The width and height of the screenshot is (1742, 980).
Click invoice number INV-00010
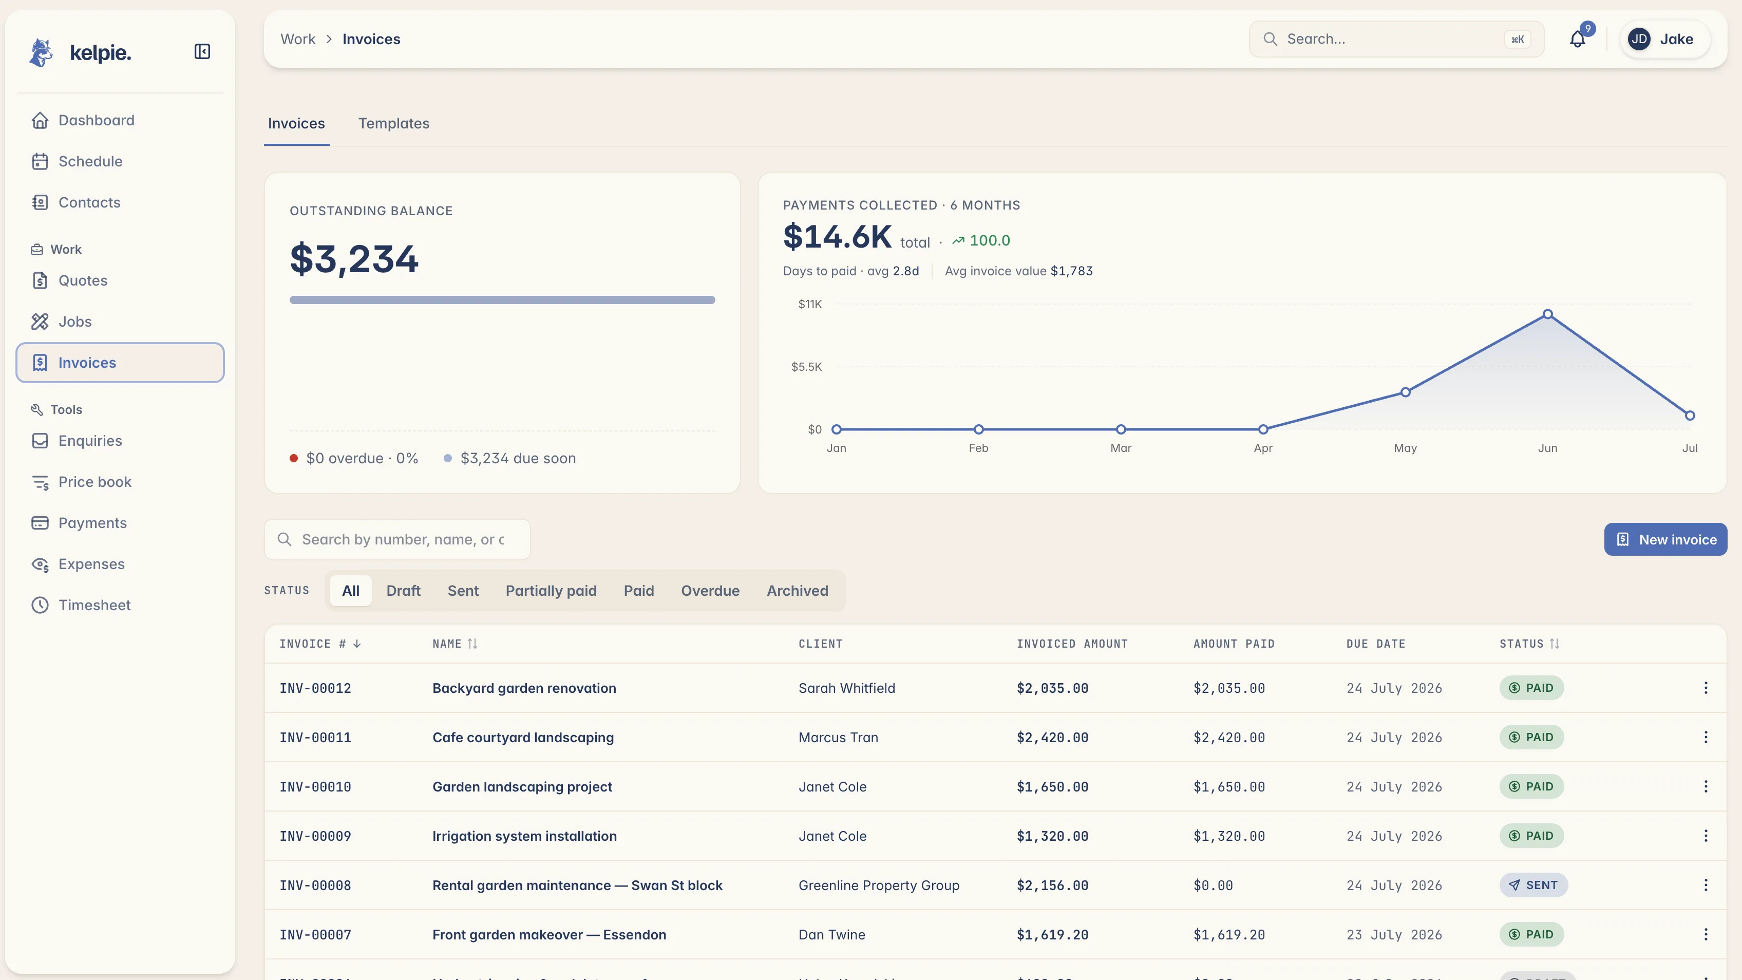(315, 786)
